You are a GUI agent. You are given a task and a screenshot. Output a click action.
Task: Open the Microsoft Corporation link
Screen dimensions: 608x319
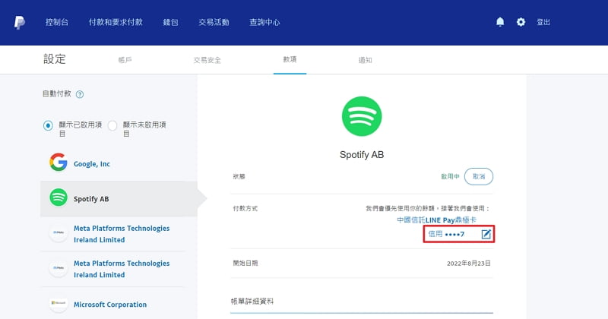[110, 305]
